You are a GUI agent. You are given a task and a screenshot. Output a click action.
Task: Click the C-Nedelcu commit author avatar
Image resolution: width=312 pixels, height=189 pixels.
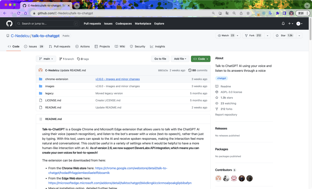(41, 70)
